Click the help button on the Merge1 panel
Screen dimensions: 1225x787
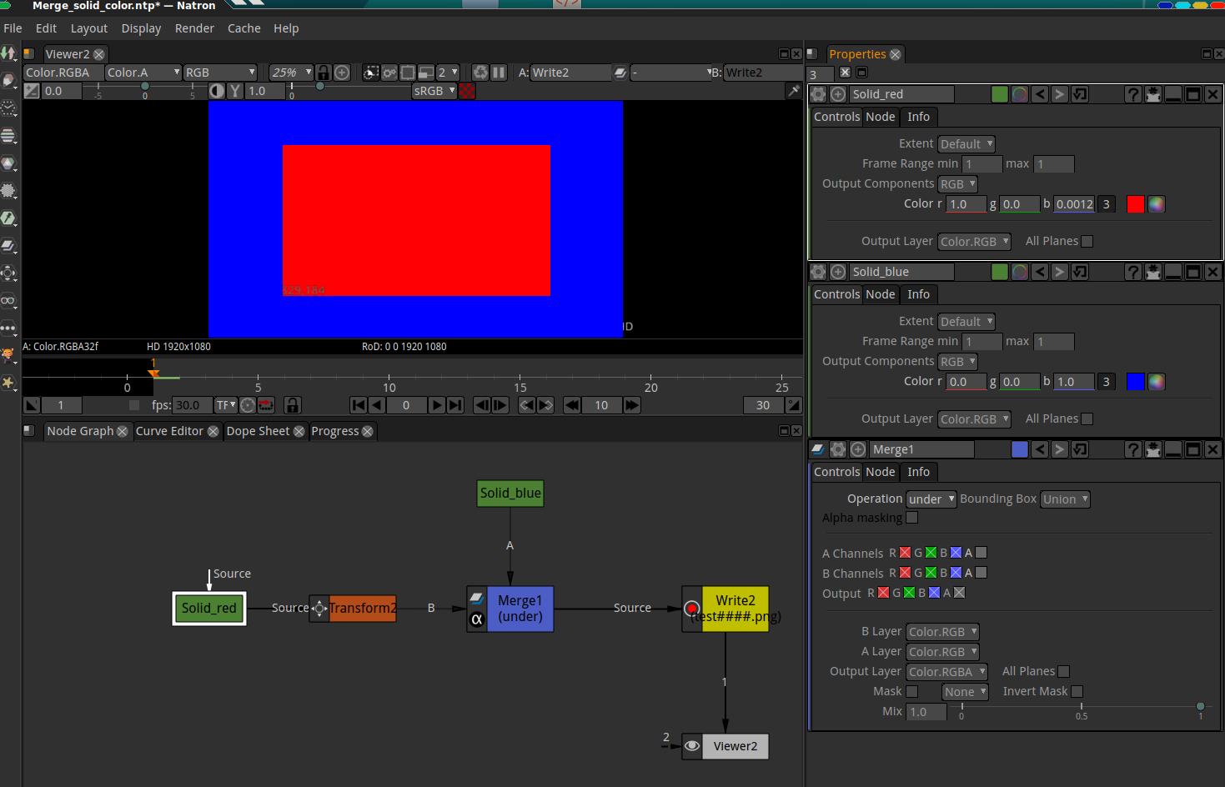point(1133,449)
